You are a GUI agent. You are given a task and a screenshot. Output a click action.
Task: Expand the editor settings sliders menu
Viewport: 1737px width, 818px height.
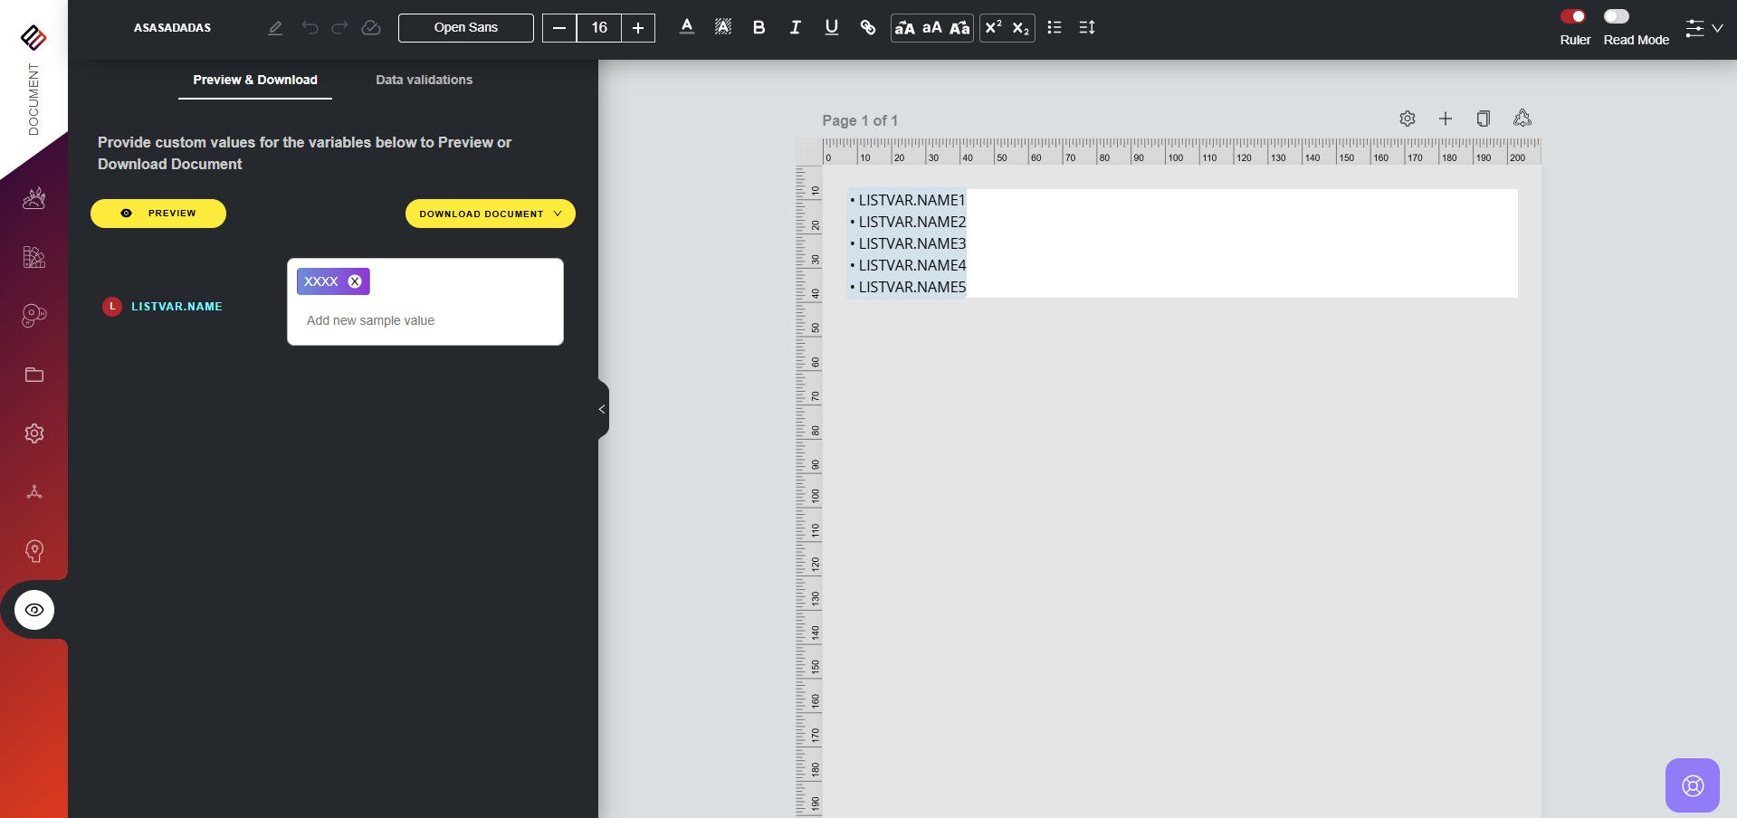coord(1703,28)
